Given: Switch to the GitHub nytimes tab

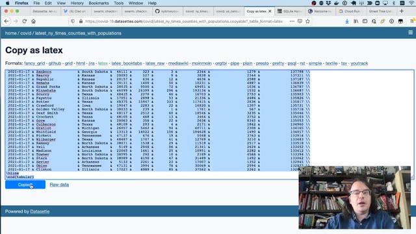Looking at the screenshot, I should click(167, 11).
